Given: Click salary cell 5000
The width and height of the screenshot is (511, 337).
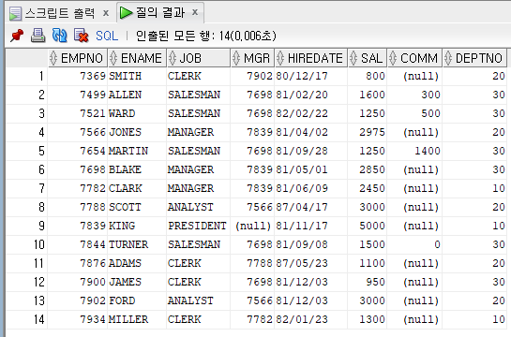Looking at the screenshot, I should click(x=368, y=226).
